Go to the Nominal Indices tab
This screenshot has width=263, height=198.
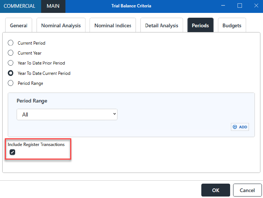tap(113, 25)
